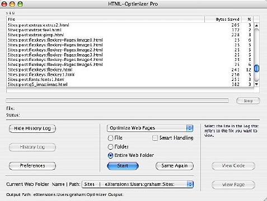The height and width of the screenshot is (201, 267).
Task: Click the scroll up arrow of the log list
Action: point(256,25)
